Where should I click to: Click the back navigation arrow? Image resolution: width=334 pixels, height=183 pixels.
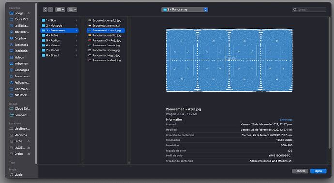[45, 9]
